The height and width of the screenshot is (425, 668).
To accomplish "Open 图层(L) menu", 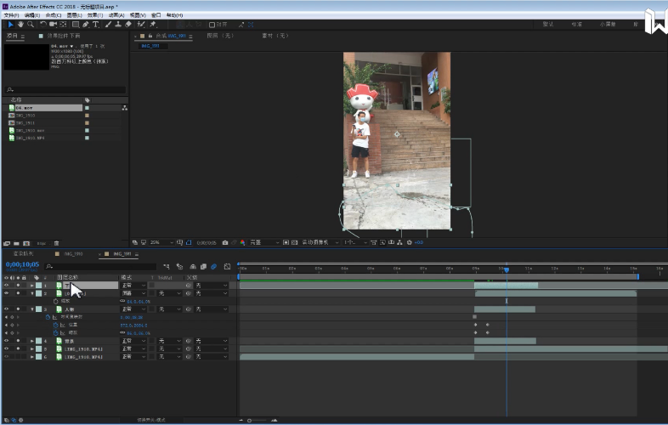I will (74, 15).
